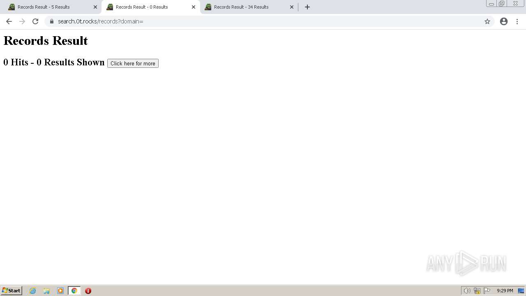Open the volume speaker tray icon
Screen dimensions: 526x296
tap(467, 291)
